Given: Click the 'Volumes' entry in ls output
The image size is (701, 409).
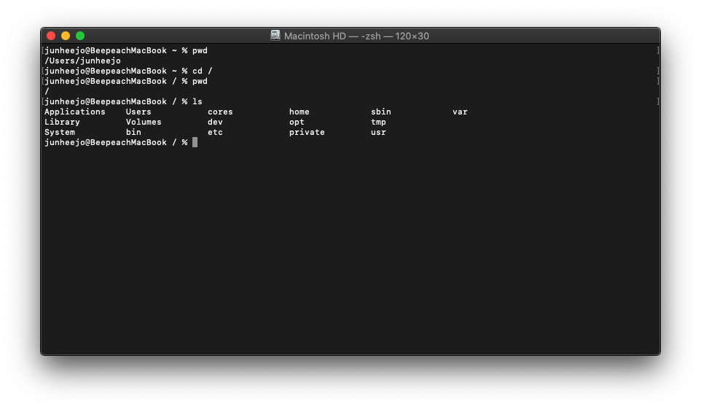Looking at the screenshot, I should coord(144,122).
